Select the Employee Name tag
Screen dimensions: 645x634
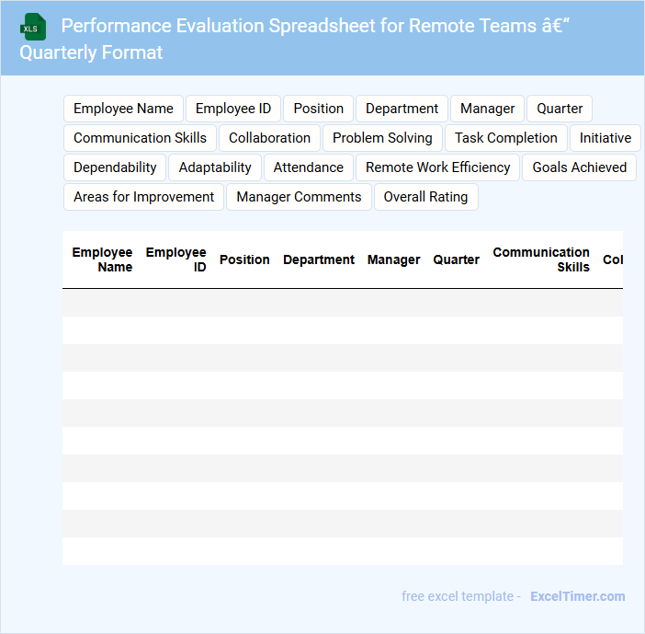tap(123, 109)
